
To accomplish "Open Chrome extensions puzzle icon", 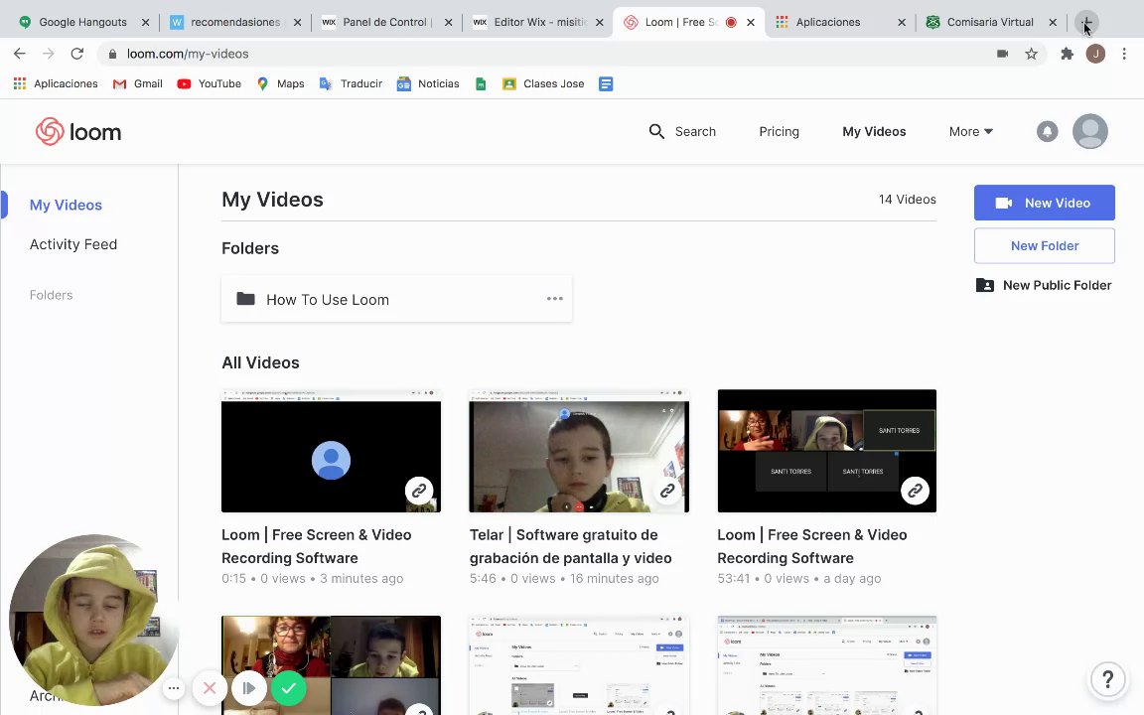I will (1067, 54).
